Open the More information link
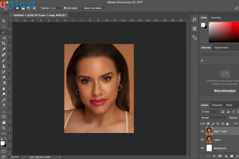 225,91
